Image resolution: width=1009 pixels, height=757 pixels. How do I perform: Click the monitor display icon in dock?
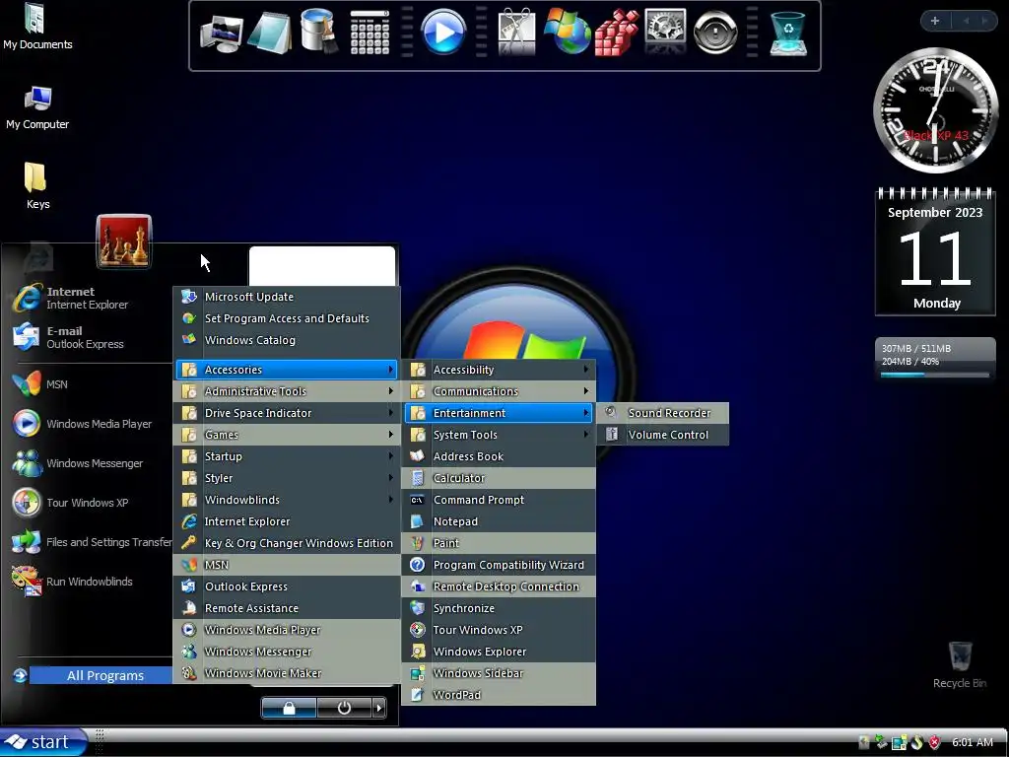(x=221, y=34)
